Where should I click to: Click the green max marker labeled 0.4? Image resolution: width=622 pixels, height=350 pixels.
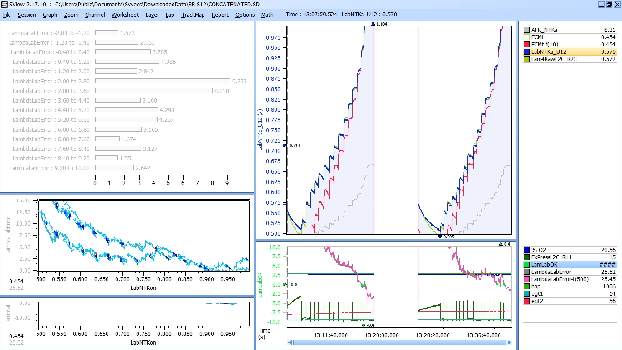501,244
